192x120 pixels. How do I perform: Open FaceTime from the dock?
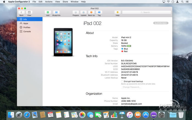tap(98, 115)
